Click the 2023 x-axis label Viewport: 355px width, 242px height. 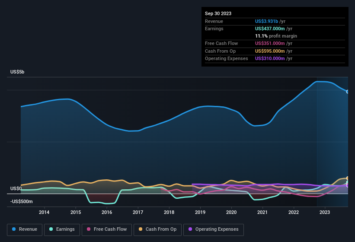(325, 212)
